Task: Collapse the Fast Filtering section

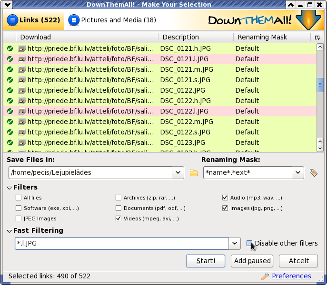Action: point(9,231)
